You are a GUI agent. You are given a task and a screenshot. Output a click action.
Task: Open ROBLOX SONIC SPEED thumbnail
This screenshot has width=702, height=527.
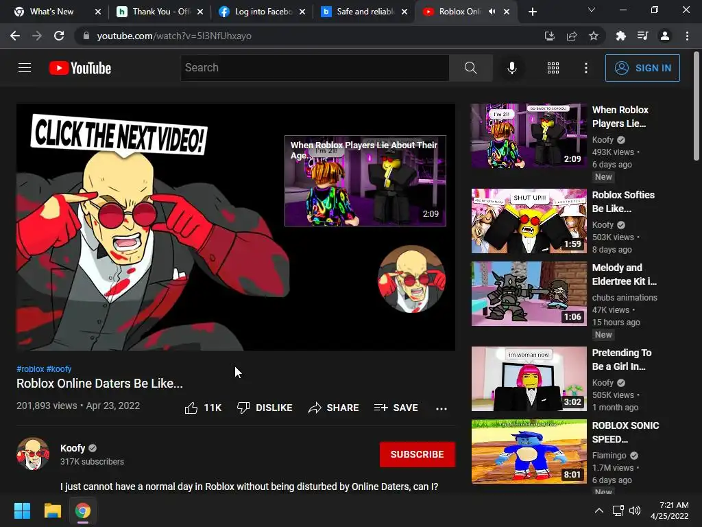coord(529,452)
